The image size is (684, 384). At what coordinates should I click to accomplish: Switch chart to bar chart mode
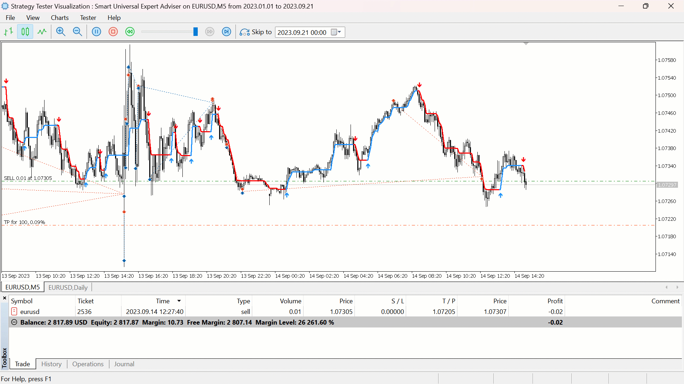coord(9,32)
